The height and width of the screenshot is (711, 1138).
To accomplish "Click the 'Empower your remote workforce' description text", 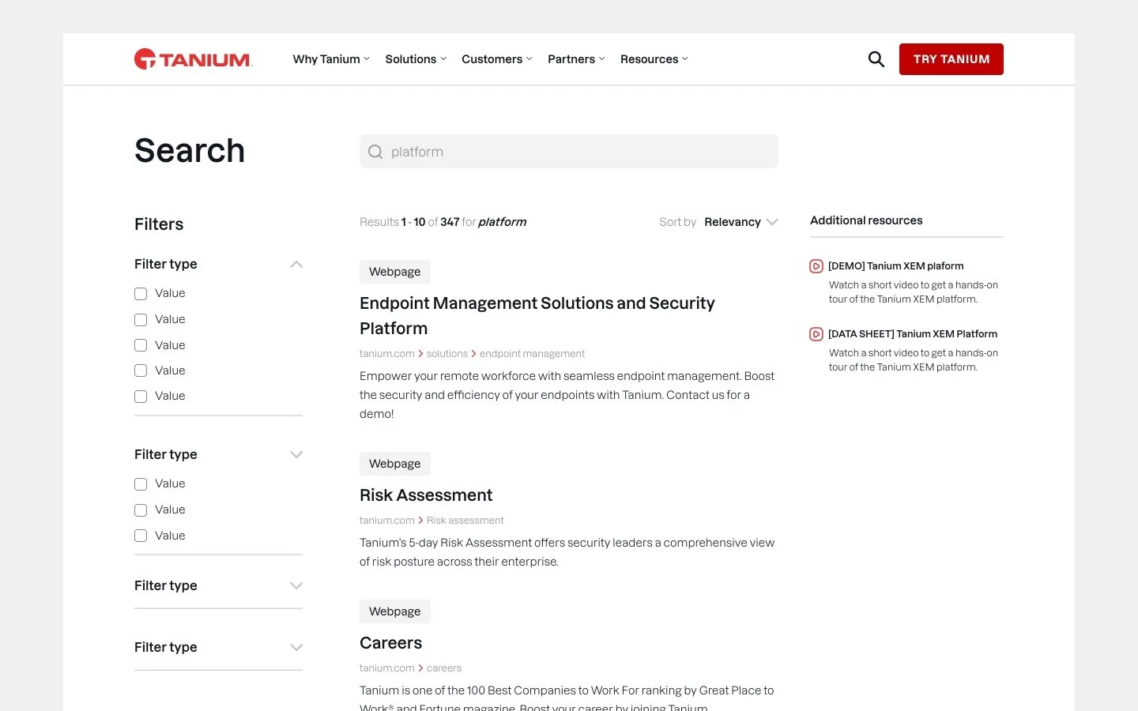I will click(567, 395).
